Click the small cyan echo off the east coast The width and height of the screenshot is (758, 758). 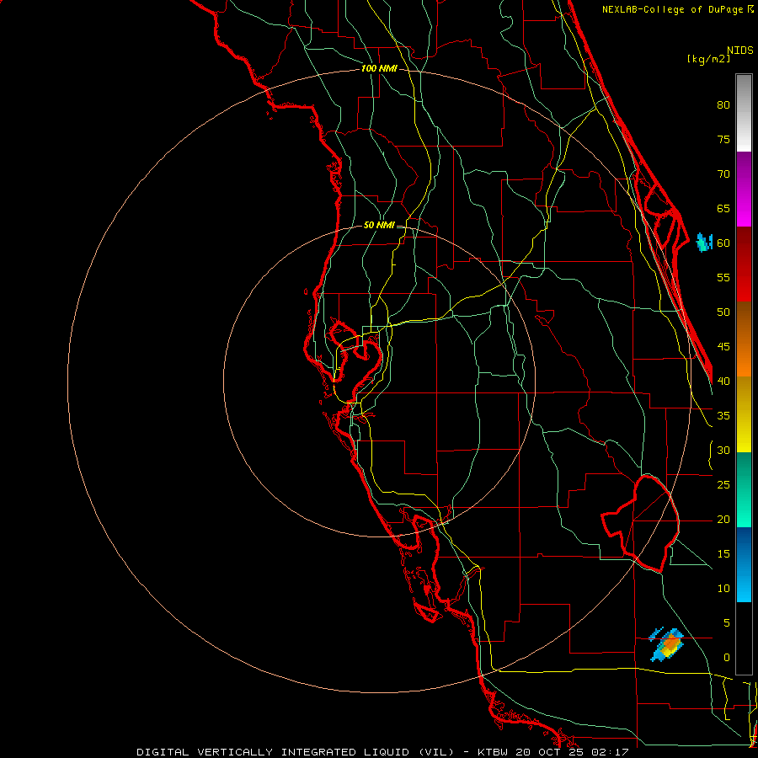click(704, 243)
